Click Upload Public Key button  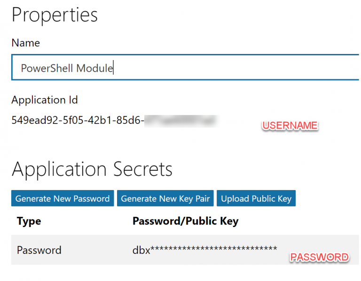256,198
